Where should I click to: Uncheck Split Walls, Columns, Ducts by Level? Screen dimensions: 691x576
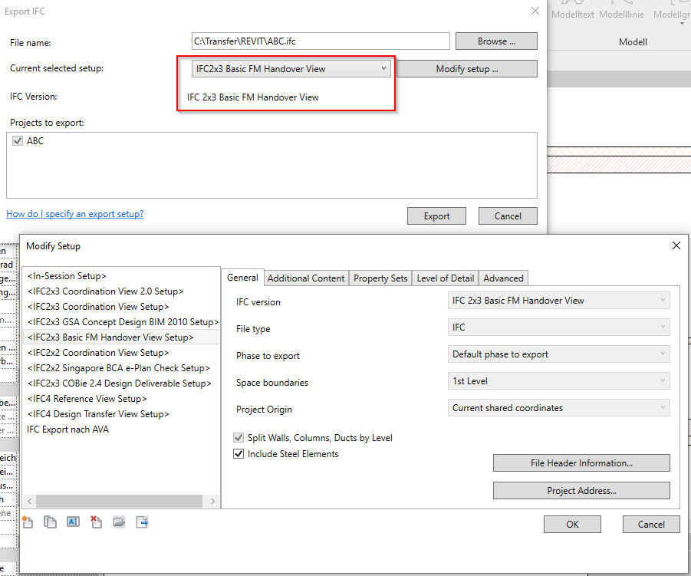point(240,439)
